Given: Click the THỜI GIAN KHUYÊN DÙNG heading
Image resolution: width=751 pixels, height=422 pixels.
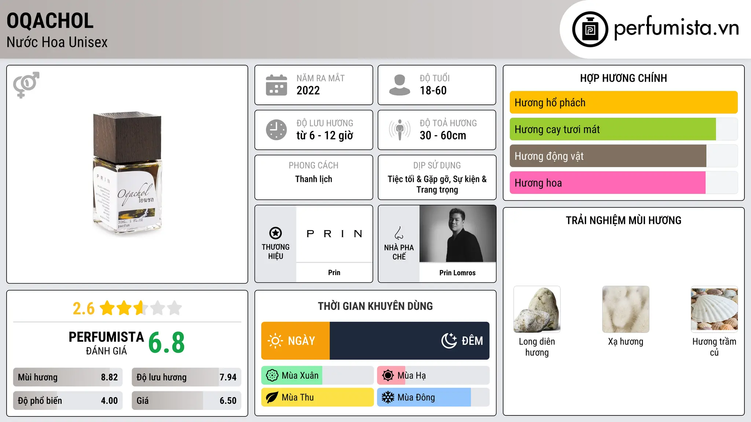Looking at the screenshot, I should pos(375,306).
